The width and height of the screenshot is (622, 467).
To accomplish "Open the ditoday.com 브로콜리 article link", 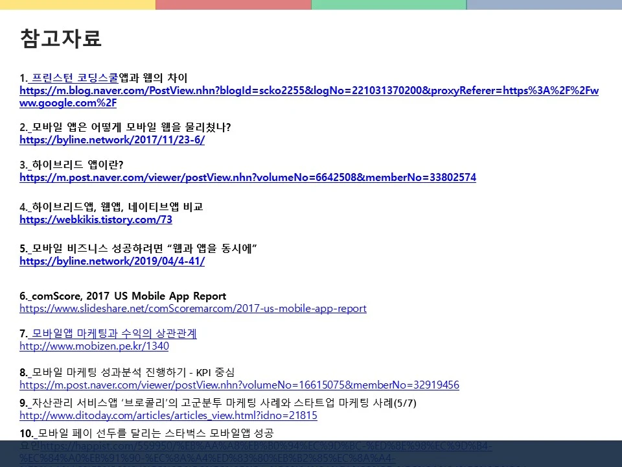I will pyautogui.click(x=168, y=415).
